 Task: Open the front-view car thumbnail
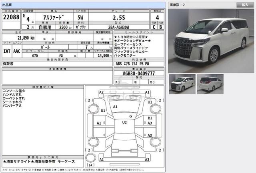[182, 84]
